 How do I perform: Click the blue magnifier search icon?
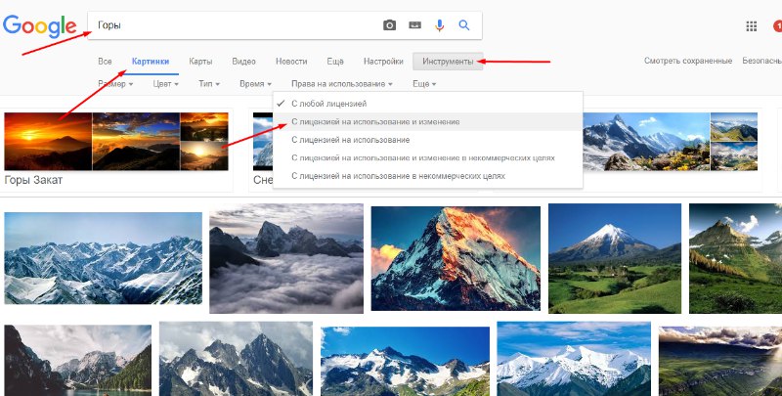tap(464, 25)
